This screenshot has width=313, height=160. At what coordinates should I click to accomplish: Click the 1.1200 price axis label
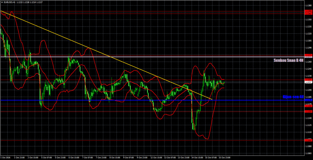tap(308, 90)
